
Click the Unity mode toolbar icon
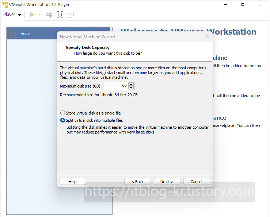pyautogui.click(x=71, y=15)
